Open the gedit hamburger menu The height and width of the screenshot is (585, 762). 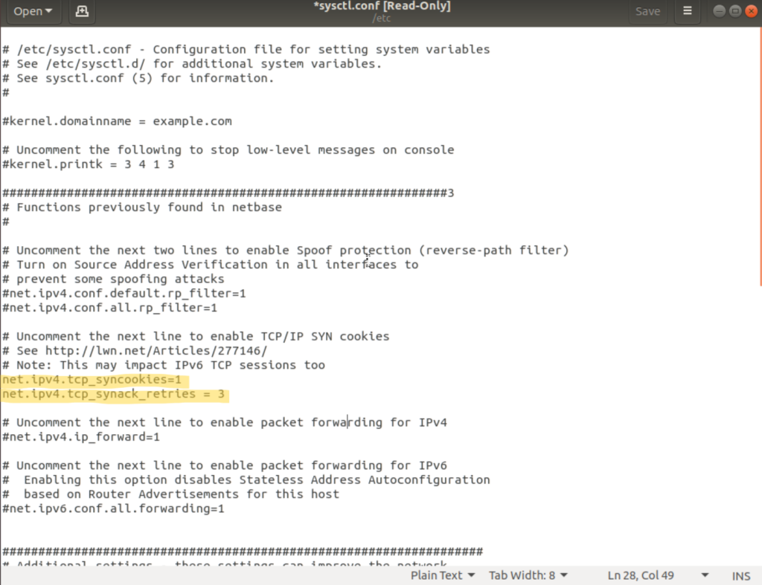tap(686, 11)
